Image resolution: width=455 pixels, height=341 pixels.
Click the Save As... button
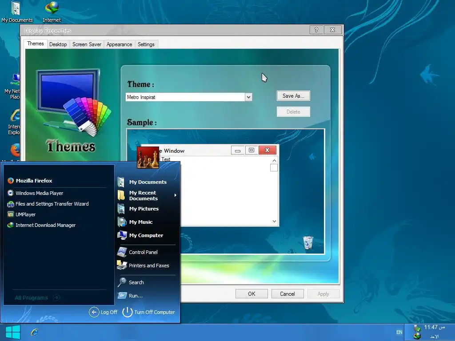pos(293,96)
